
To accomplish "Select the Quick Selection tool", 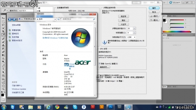I will click(3, 28).
